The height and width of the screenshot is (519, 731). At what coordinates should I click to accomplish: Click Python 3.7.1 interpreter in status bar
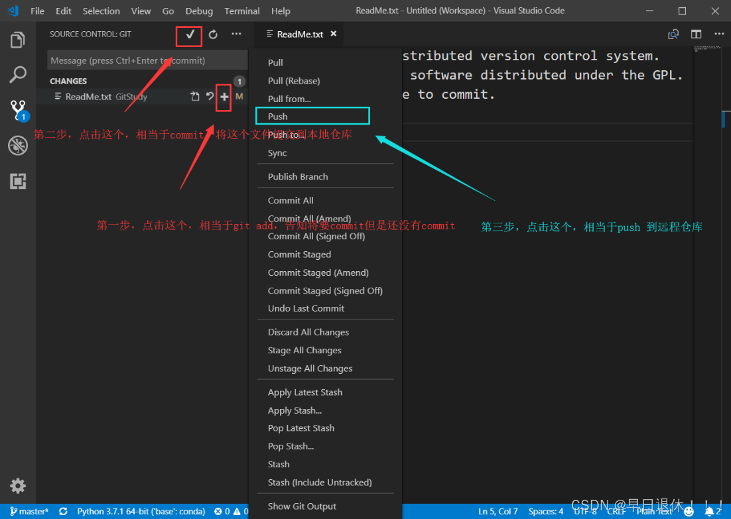[x=141, y=511]
